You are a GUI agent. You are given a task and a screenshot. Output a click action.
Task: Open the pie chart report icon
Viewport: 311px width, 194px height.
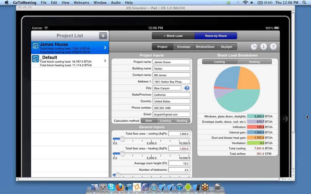pos(254,47)
